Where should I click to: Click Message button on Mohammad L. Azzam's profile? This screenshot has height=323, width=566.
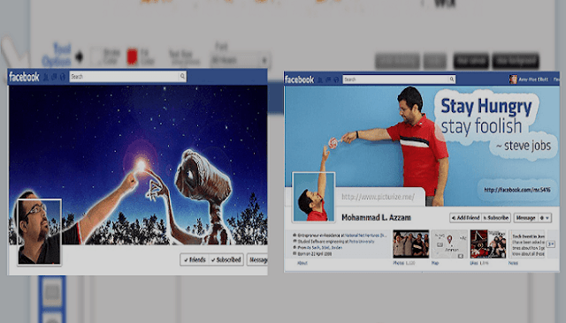(x=525, y=218)
